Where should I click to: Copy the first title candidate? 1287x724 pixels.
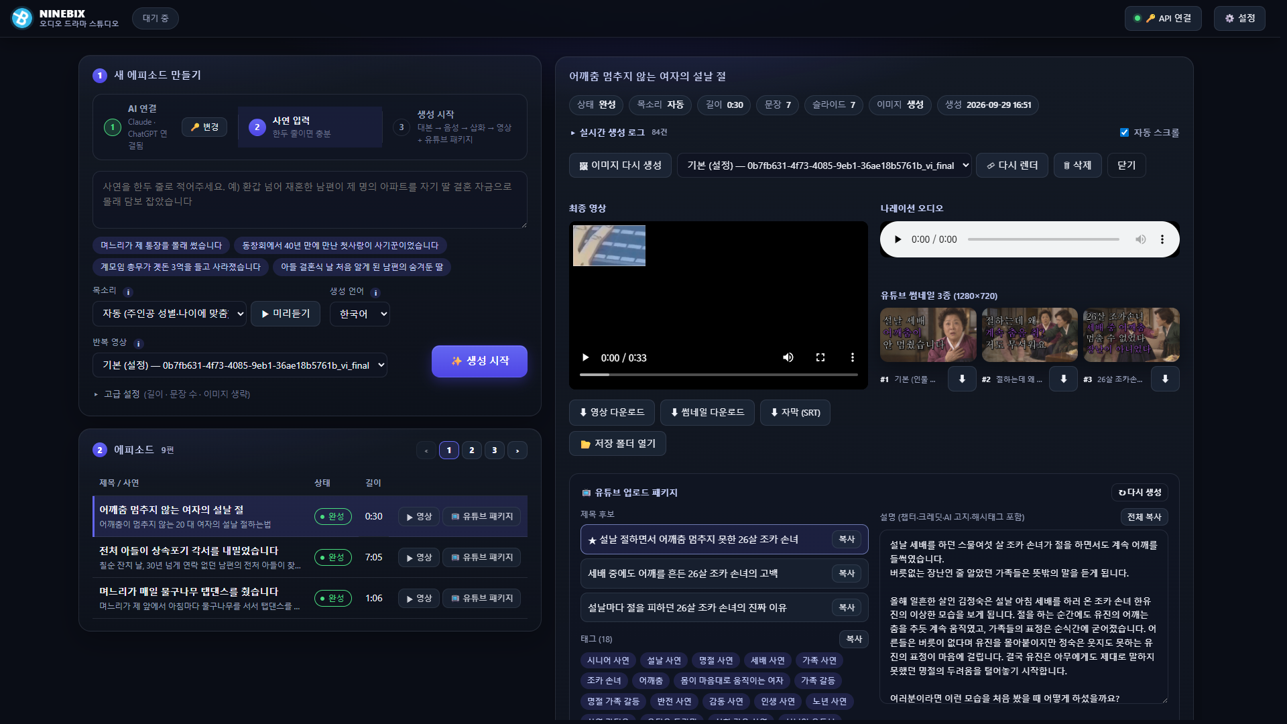coord(847,540)
